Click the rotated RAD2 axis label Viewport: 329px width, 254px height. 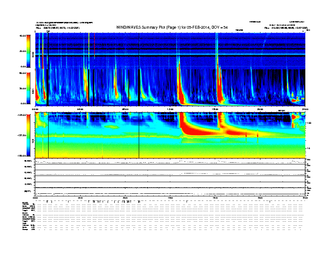[33, 55]
